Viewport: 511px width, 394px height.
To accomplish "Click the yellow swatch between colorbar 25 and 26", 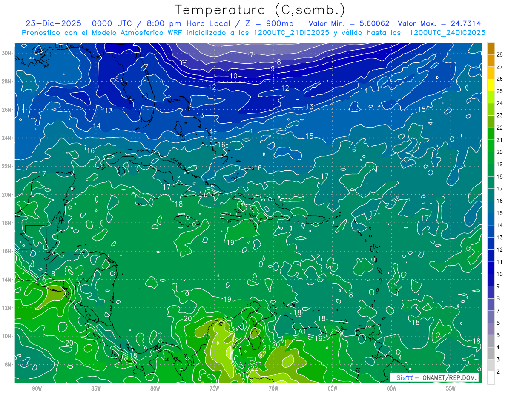I will click(x=491, y=85).
